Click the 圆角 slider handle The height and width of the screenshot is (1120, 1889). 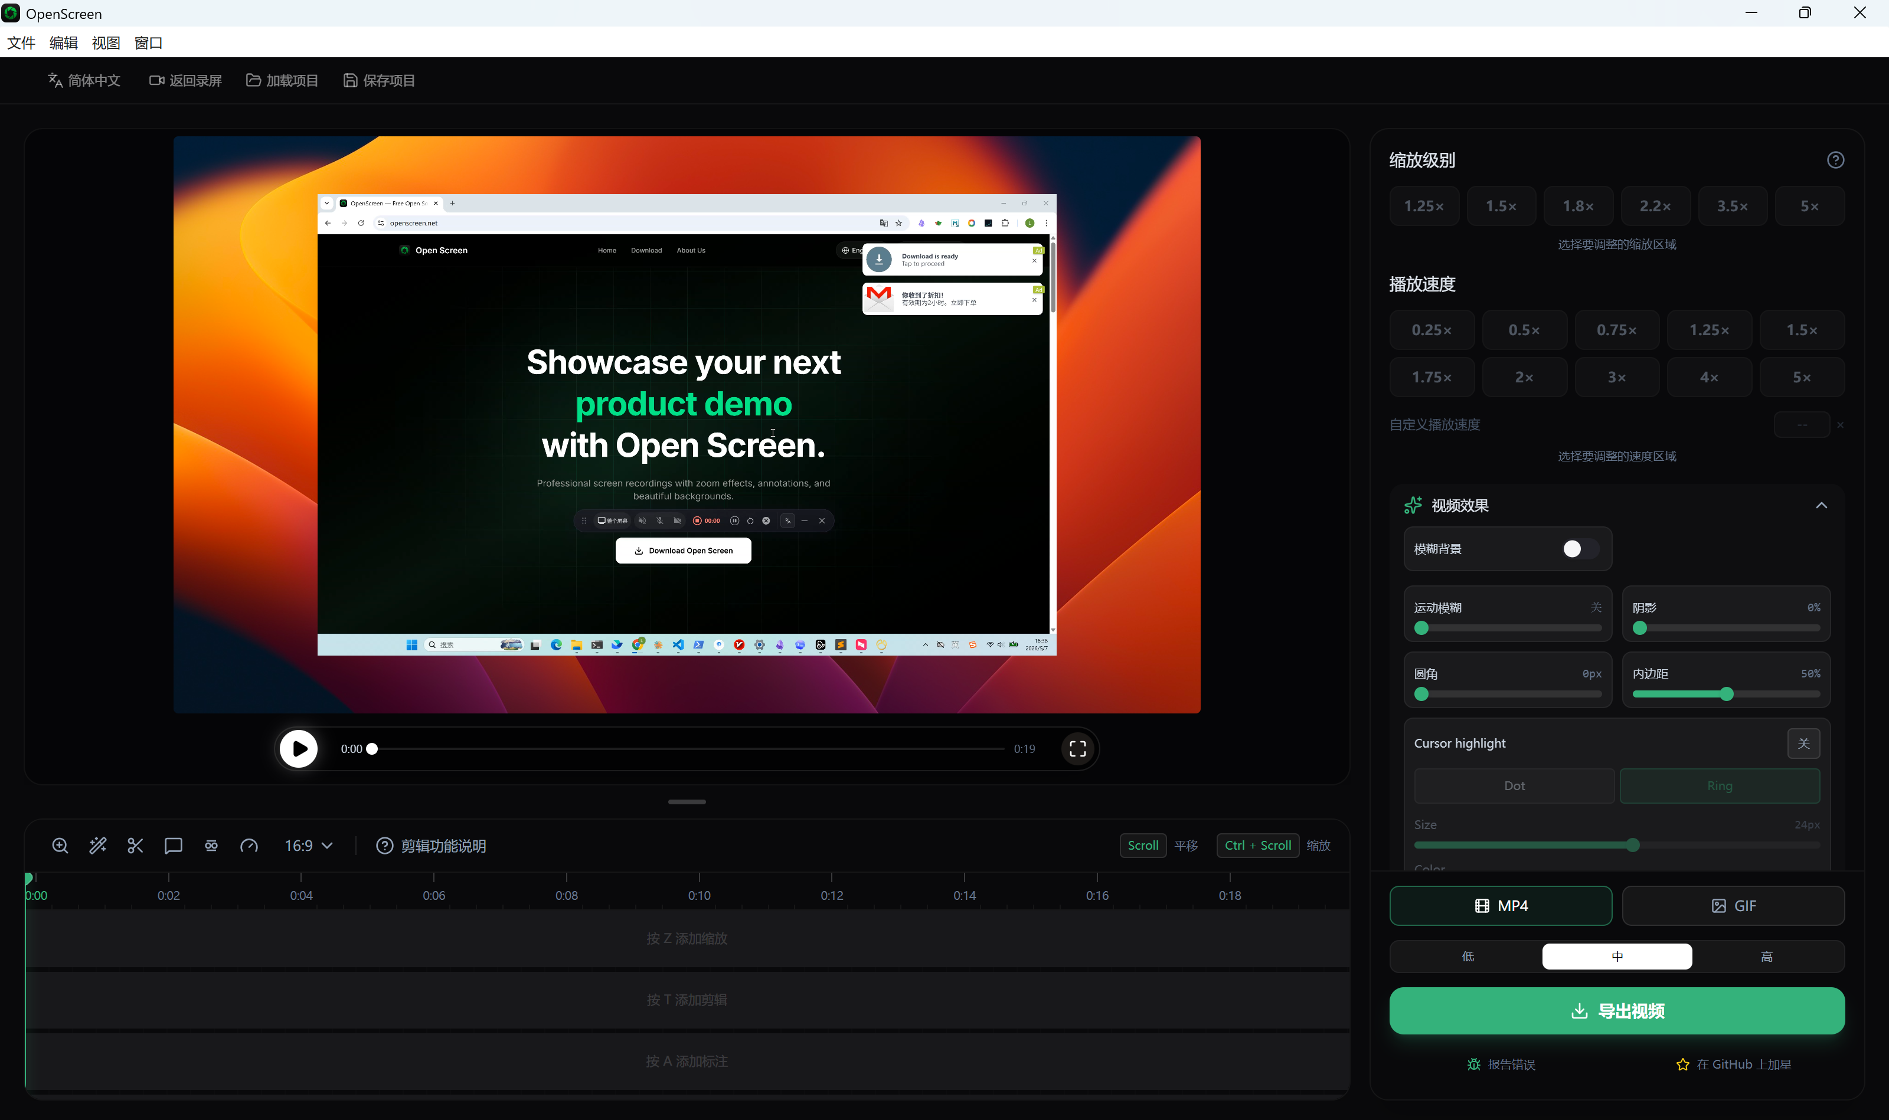point(1421,693)
